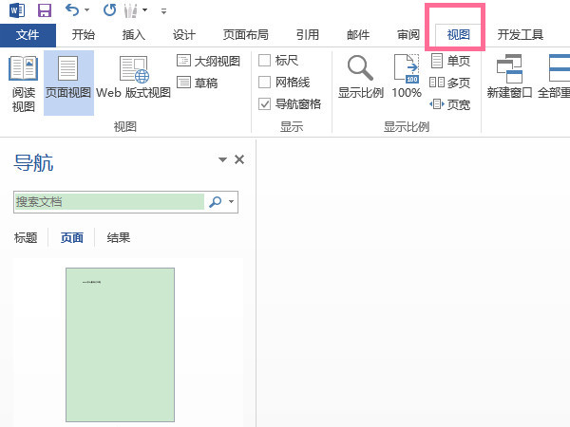Expand the search options dropdown arrow

(x=231, y=202)
